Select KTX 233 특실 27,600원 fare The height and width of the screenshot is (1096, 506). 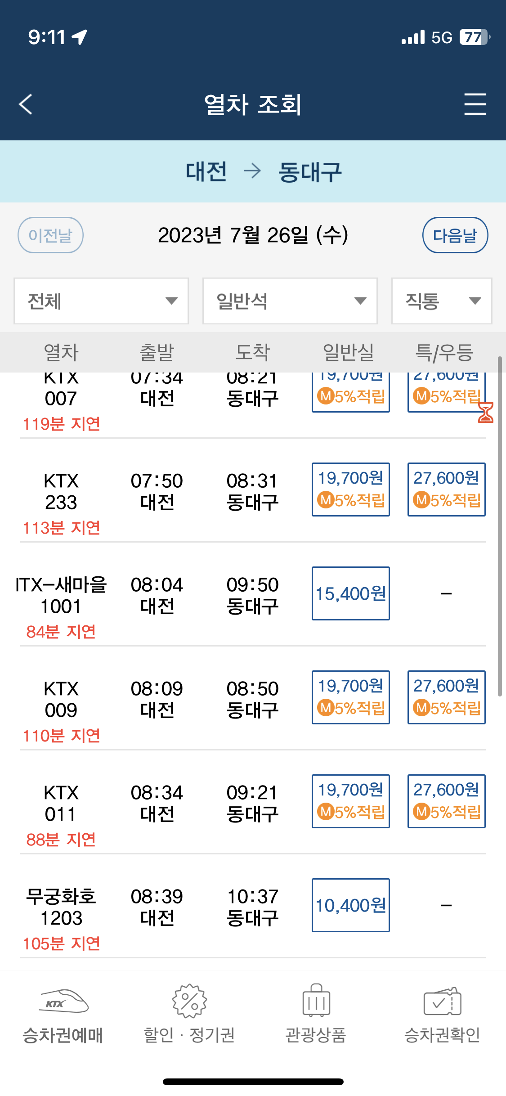446,490
